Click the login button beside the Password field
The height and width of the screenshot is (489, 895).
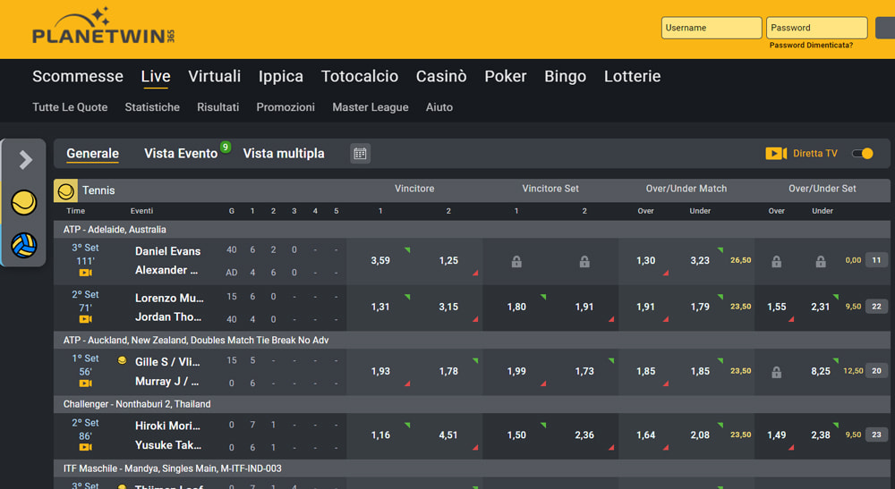click(x=885, y=28)
